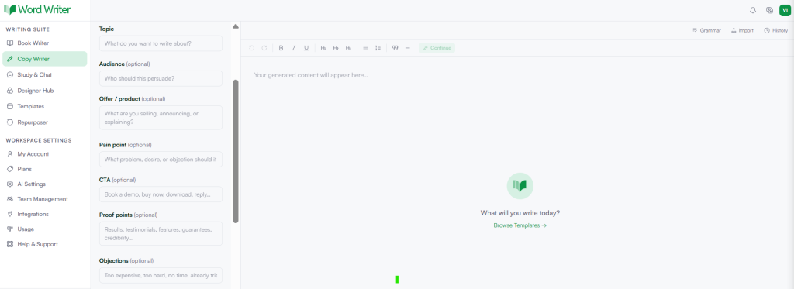The image size is (794, 289).
Task: Click the Continue button
Action: pos(437,48)
